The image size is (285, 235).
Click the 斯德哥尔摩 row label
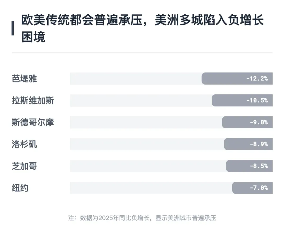33,122
